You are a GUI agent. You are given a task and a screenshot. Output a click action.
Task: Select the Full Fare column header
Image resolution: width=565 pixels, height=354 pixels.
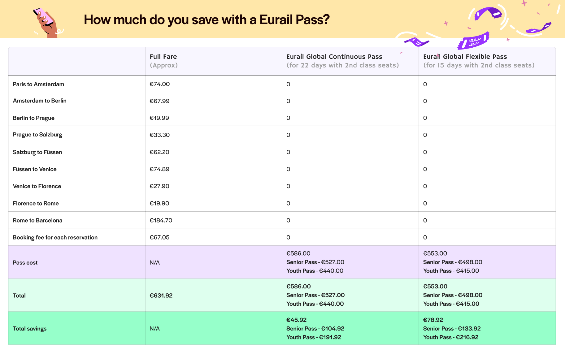tap(163, 57)
